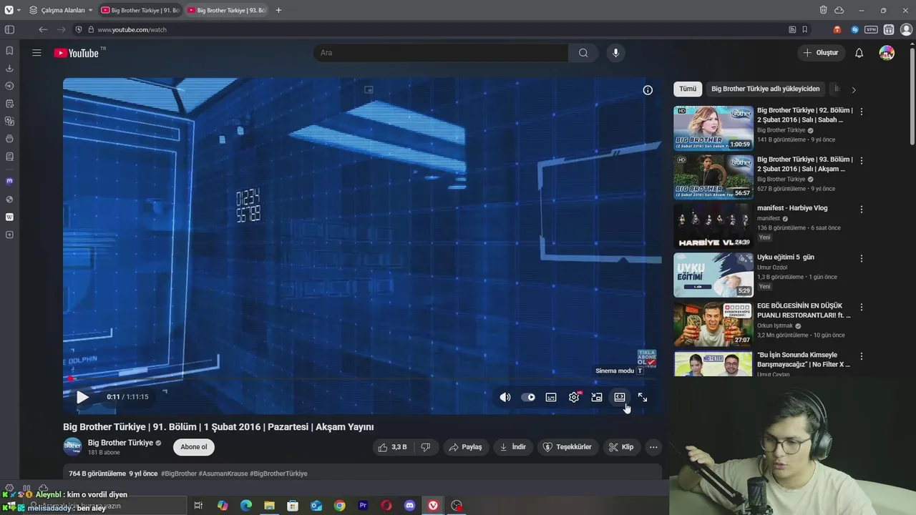Open the page feeds RSS icon
This screenshot has height=515, width=916.
tap(792, 29)
